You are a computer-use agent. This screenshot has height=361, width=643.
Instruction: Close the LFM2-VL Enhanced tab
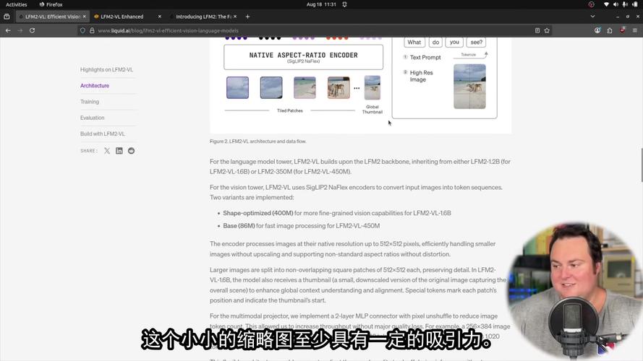point(160,17)
